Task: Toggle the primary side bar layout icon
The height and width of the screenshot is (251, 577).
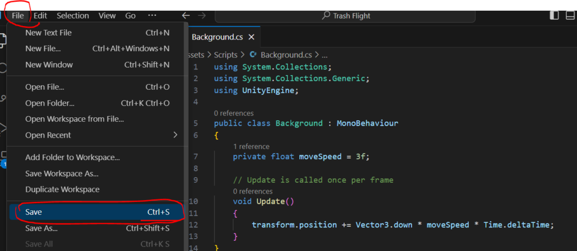Action: point(555,16)
